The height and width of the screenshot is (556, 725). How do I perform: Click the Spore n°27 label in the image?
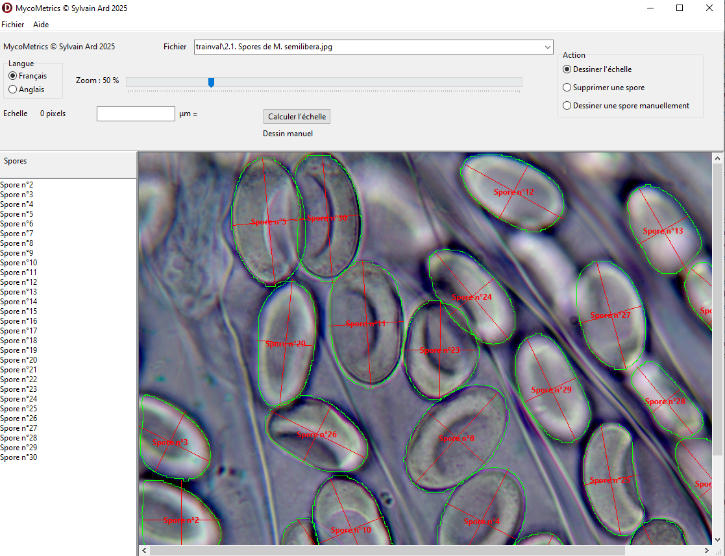[610, 315]
